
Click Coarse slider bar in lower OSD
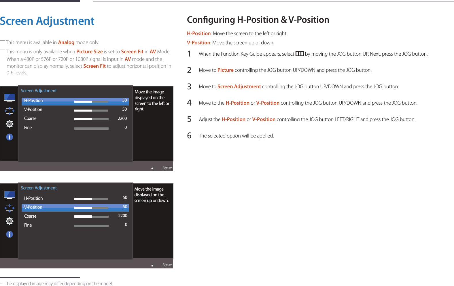coord(91,216)
